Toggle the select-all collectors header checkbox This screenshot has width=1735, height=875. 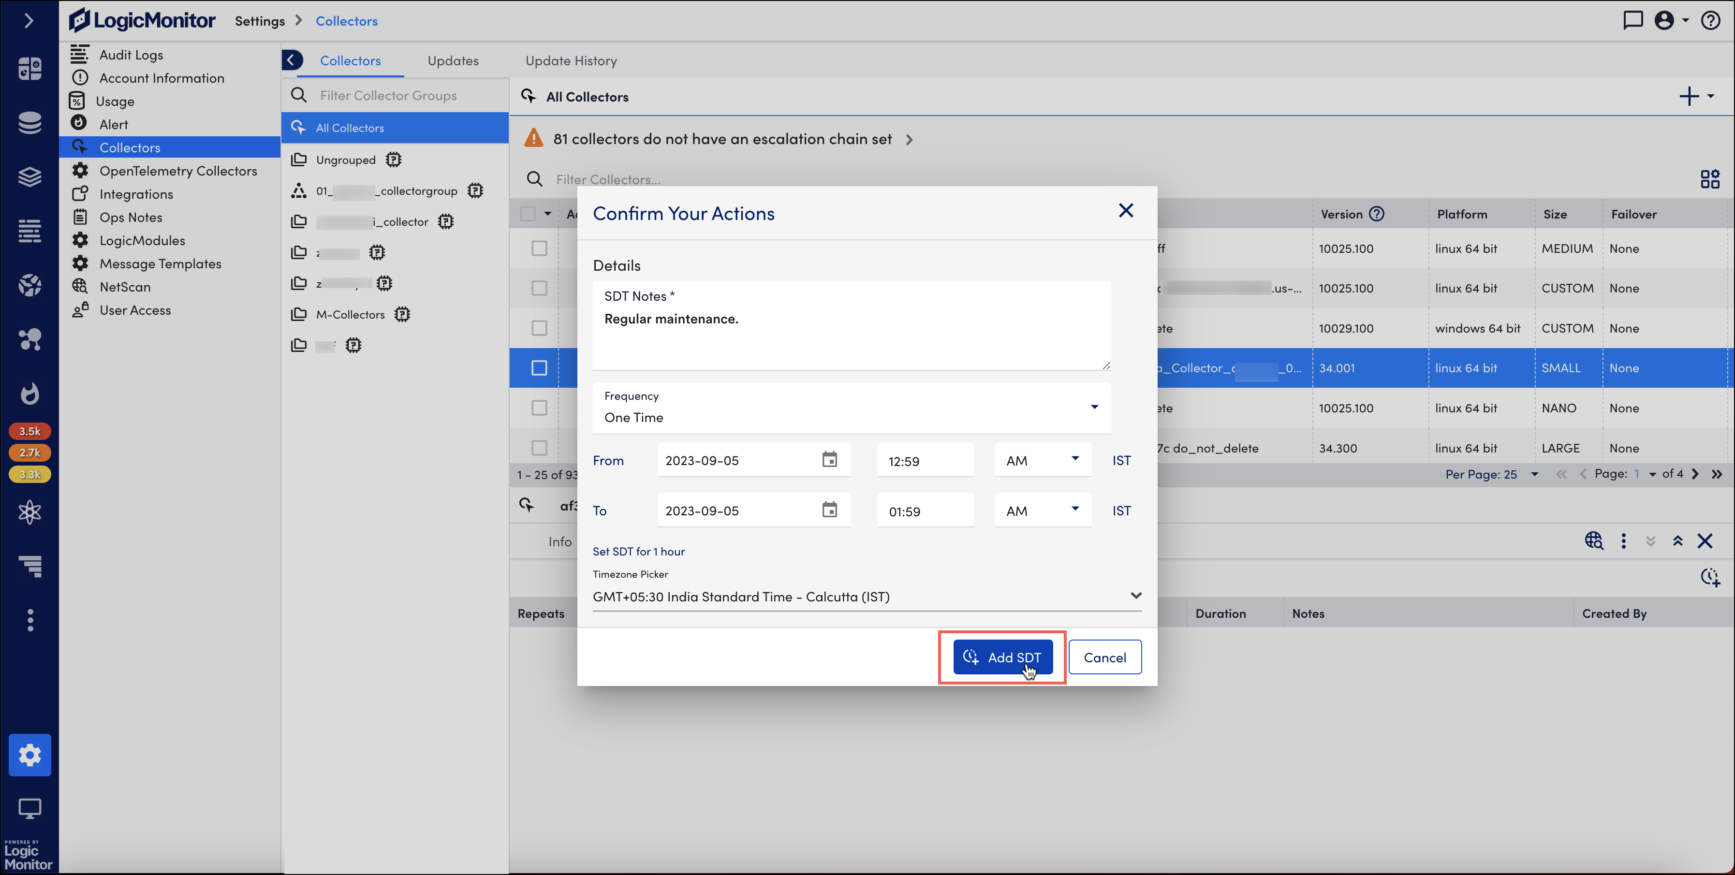(x=528, y=214)
